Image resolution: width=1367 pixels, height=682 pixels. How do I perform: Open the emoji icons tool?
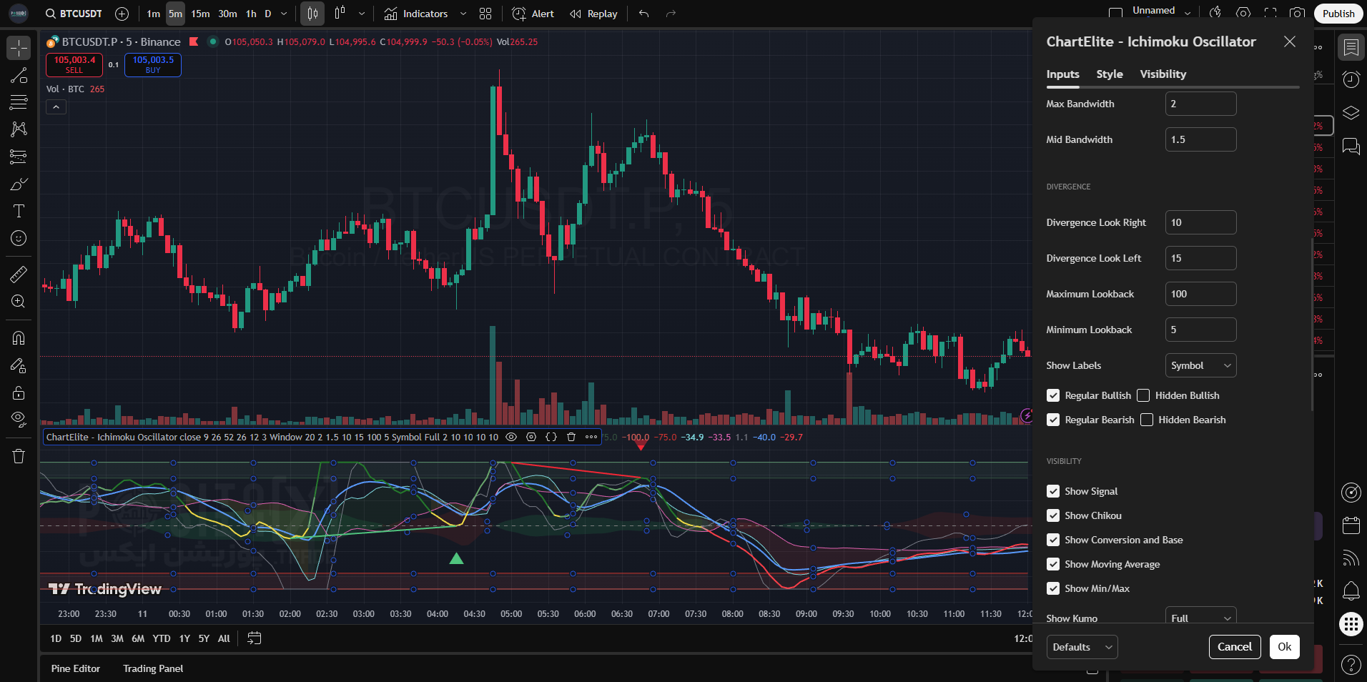(x=19, y=238)
